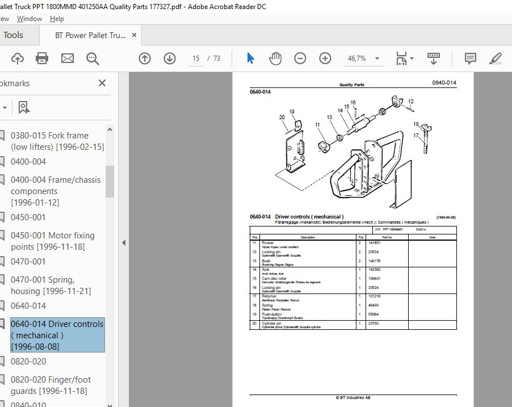This screenshot has height=407, width=512.
Task: Switch to the Tools tab
Action: [13, 35]
